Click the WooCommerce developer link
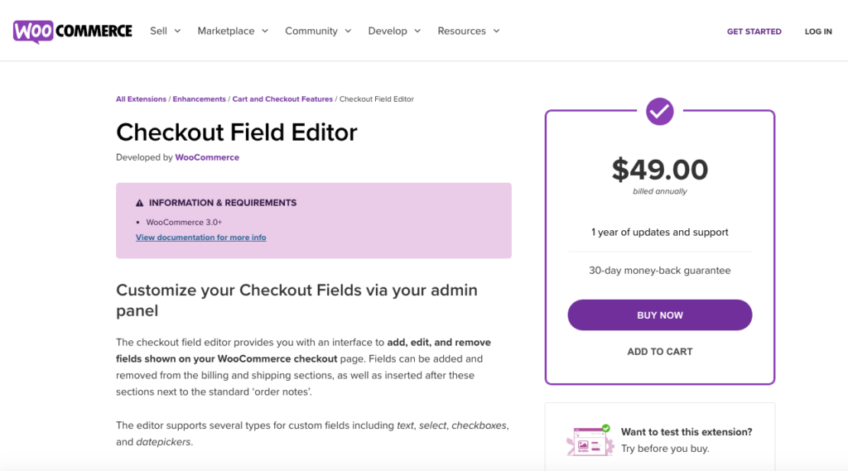 coord(207,157)
